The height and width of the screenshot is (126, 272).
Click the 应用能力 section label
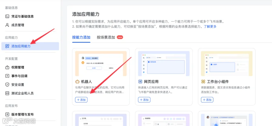11,38
